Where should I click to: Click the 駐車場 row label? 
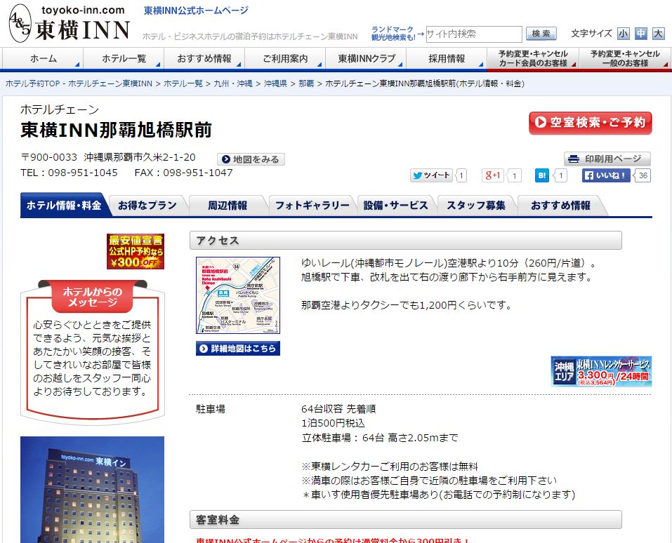click(x=211, y=409)
